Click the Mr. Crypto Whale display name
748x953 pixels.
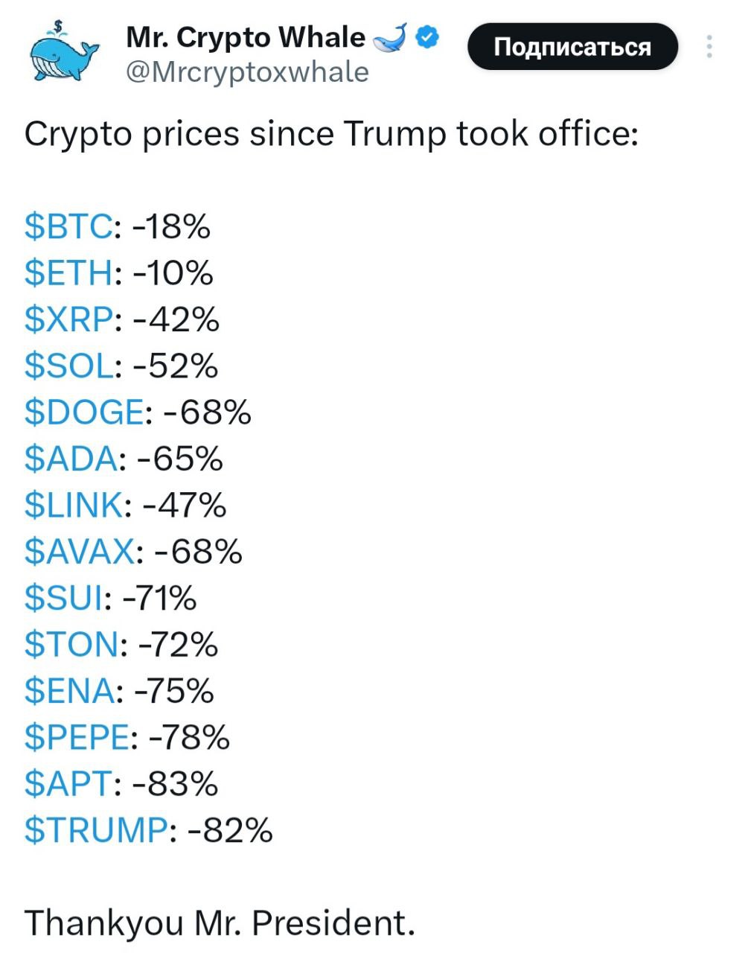coord(246,36)
